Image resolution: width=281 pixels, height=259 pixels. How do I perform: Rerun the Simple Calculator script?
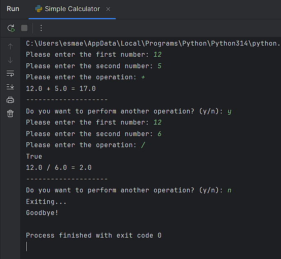(x=11, y=28)
